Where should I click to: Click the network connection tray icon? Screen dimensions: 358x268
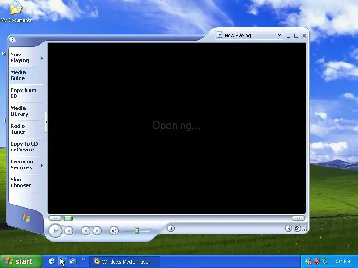(308, 261)
